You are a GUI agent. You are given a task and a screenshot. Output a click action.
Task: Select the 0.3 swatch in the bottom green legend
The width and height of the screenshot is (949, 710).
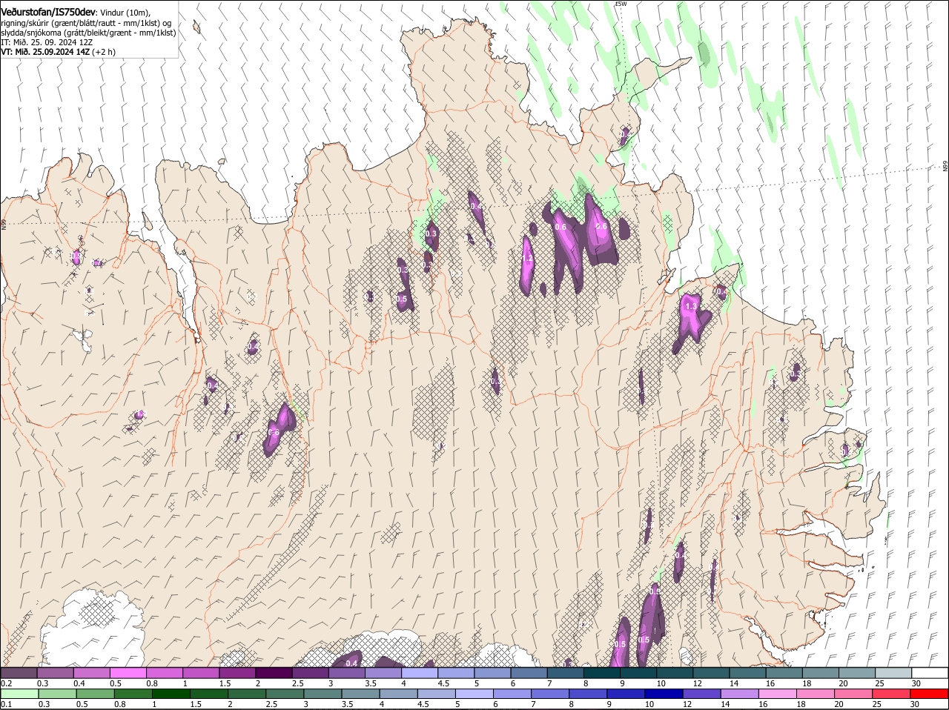click(x=58, y=694)
